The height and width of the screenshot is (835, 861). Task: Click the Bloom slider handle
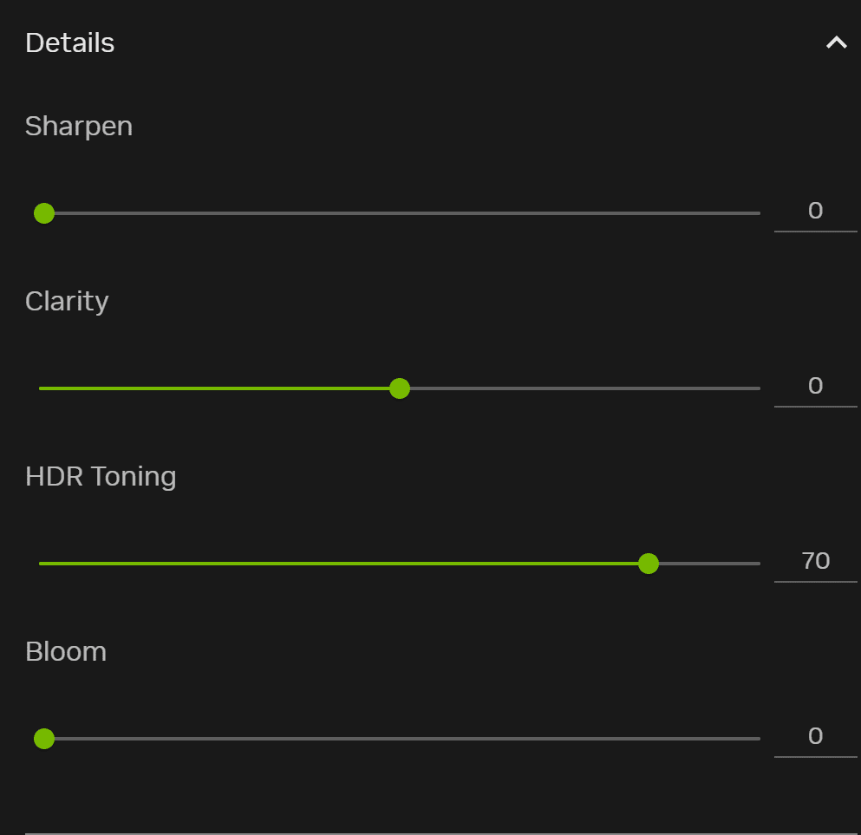pos(44,739)
